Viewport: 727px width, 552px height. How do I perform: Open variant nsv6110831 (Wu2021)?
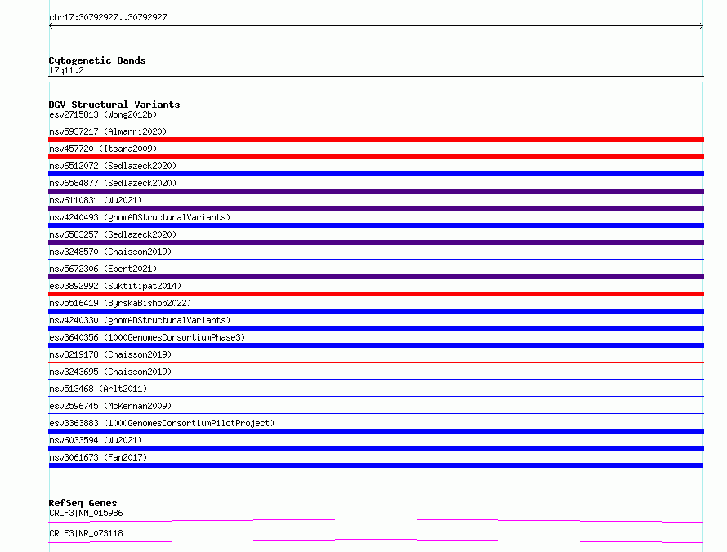pyautogui.click(x=96, y=200)
